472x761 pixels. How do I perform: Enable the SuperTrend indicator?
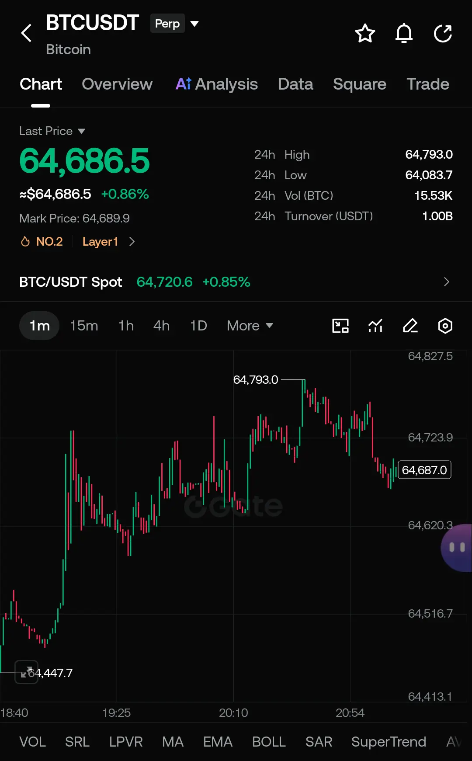pyautogui.click(x=389, y=742)
